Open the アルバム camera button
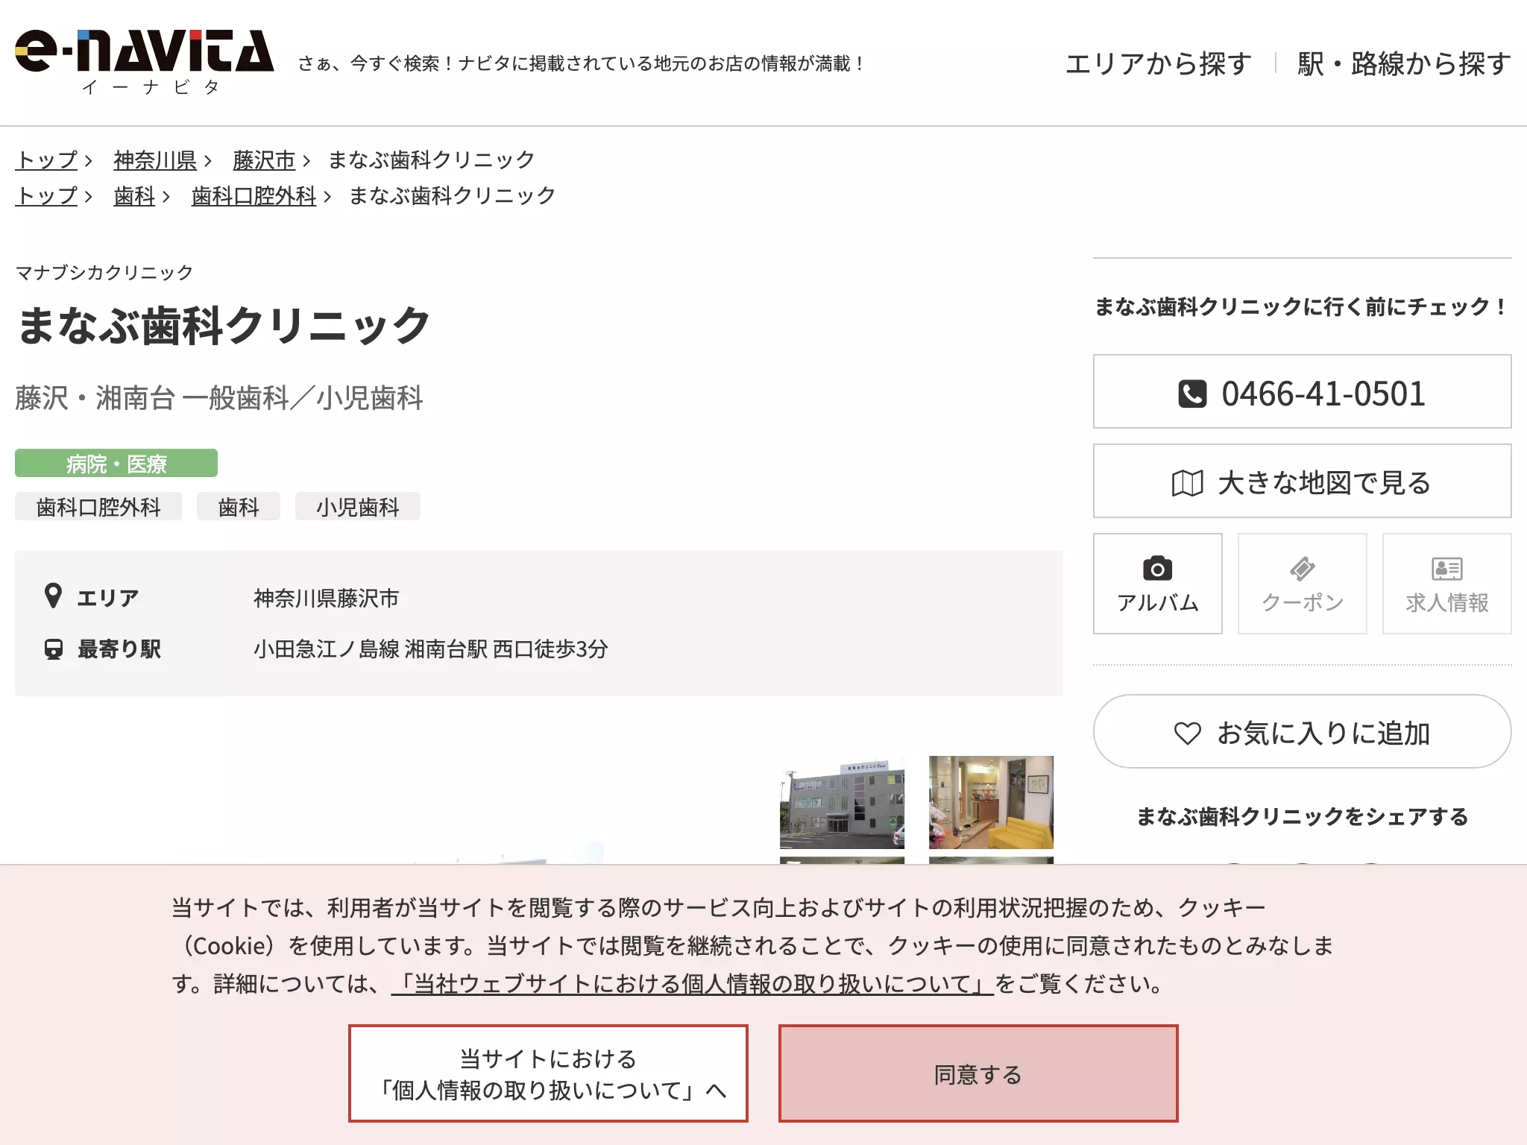Image resolution: width=1527 pixels, height=1145 pixels. pos(1158,584)
